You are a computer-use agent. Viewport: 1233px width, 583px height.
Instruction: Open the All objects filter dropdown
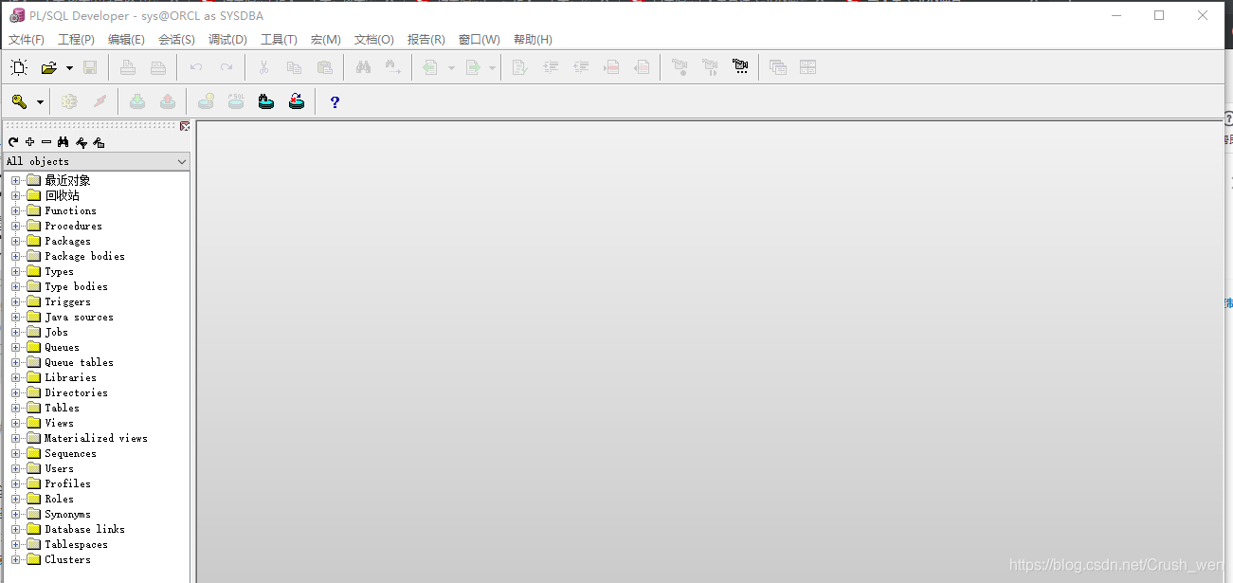[x=183, y=161]
